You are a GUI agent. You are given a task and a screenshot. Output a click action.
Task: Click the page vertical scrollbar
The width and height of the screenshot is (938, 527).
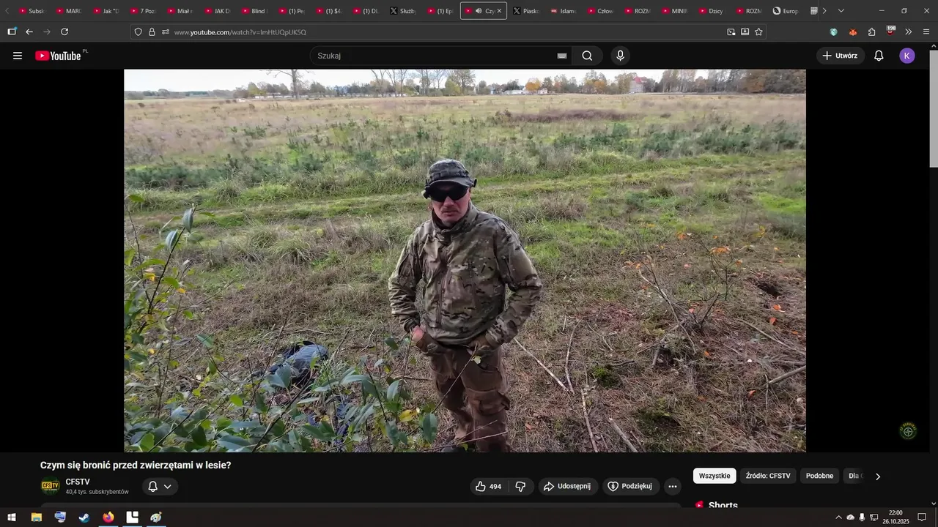click(x=933, y=110)
